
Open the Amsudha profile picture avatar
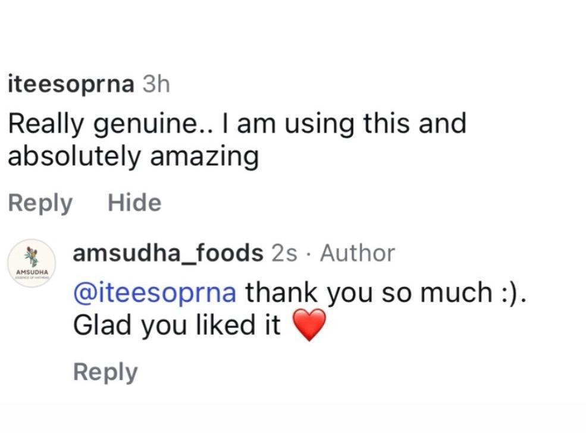tap(32, 263)
